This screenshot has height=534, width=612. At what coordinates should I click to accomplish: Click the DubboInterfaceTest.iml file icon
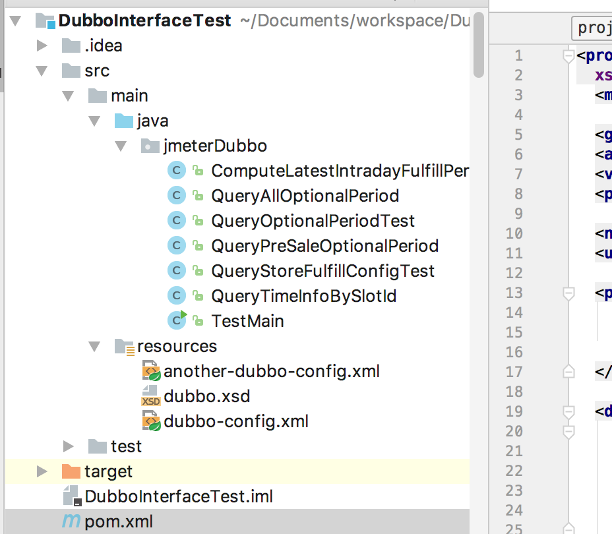pyautogui.click(x=72, y=496)
